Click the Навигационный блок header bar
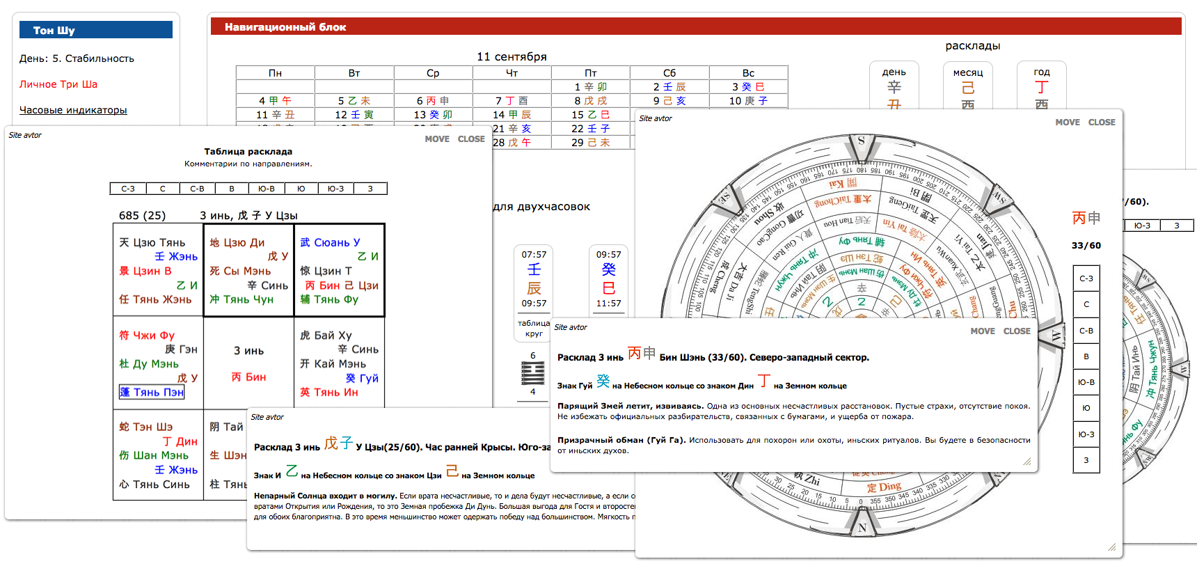The width and height of the screenshot is (1197, 566). (696, 26)
